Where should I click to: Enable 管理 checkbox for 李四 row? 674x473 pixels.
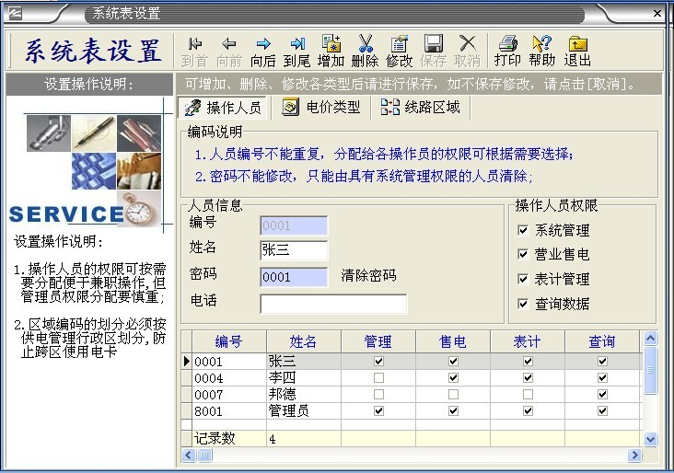click(x=378, y=378)
